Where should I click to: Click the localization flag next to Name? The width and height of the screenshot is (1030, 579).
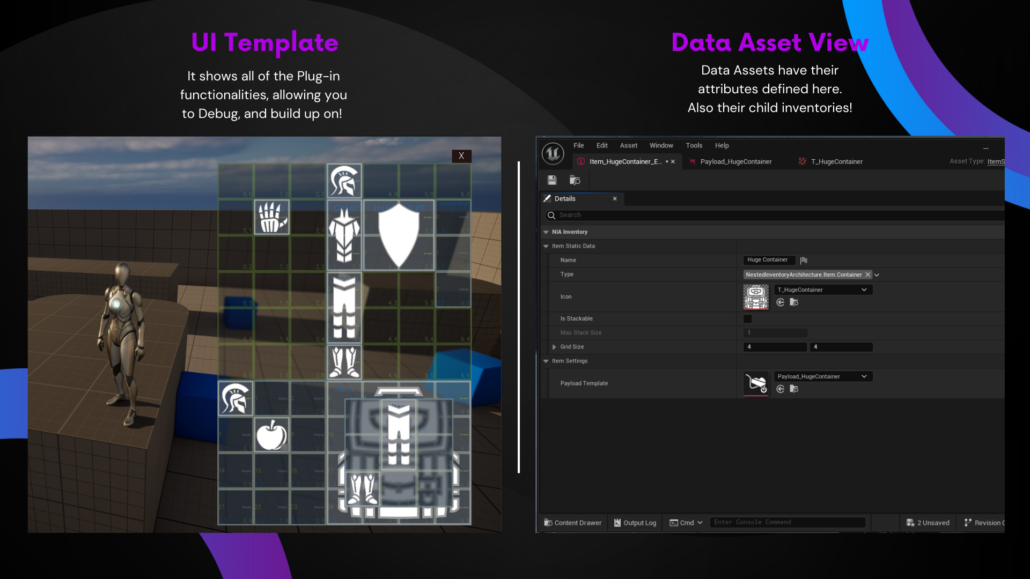804,261
